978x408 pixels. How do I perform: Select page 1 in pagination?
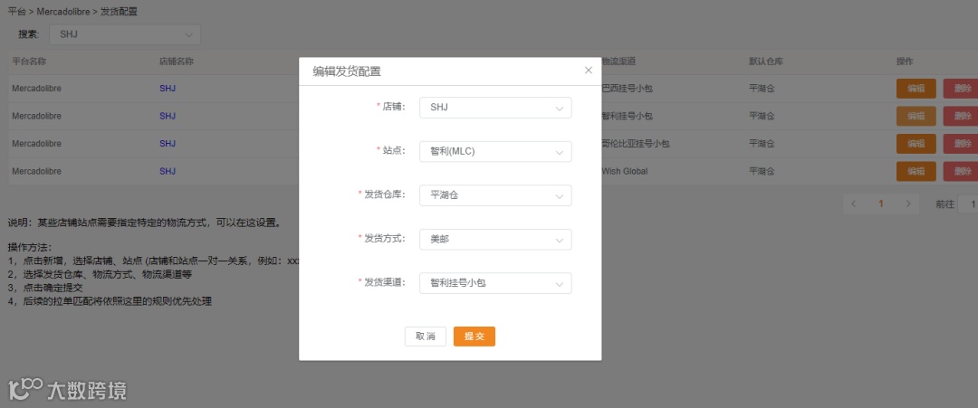pos(881,204)
